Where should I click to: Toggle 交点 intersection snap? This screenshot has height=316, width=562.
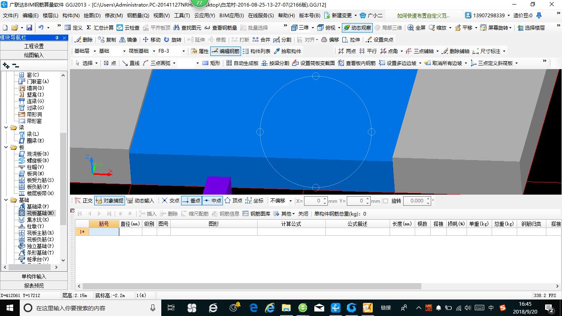(x=170, y=201)
